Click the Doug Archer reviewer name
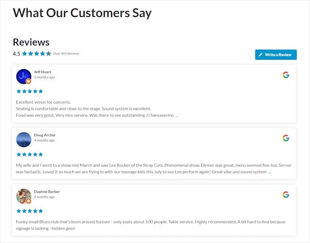 click(x=45, y=135)
